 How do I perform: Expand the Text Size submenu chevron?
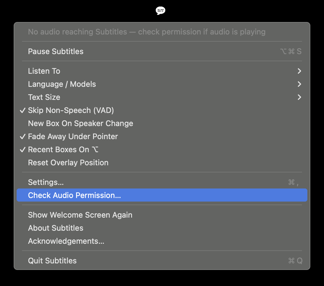click(x=299, y=97)
